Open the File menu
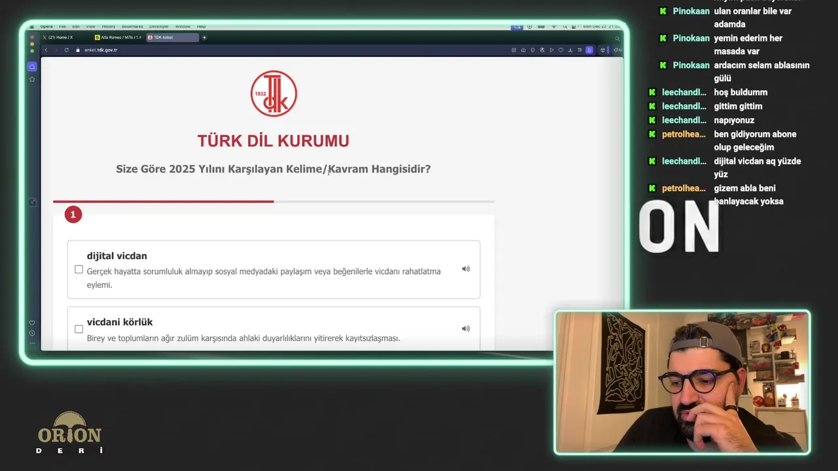This screenshot has height=471, width=838. [62, 26]
